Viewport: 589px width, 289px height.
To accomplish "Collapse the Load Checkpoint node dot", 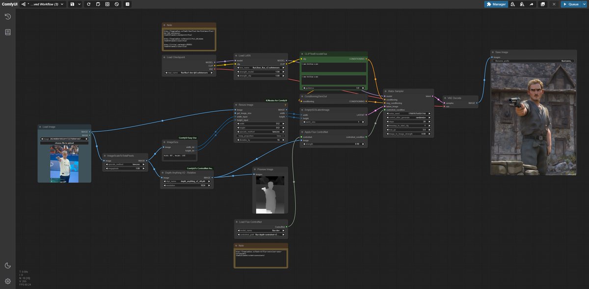I will (164, 57).
